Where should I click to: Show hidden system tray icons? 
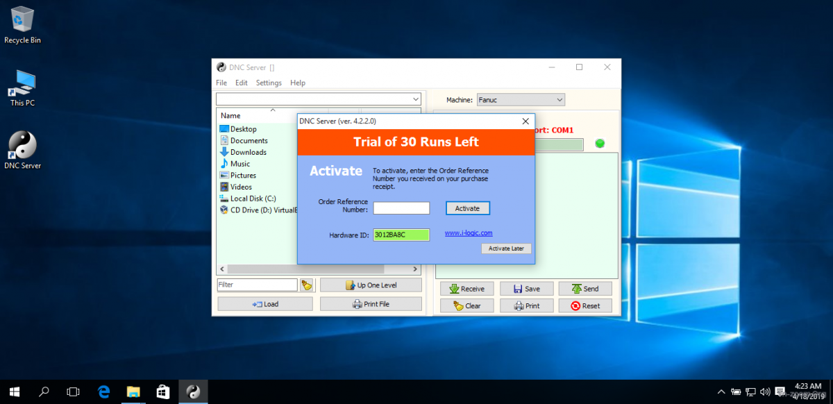point(721,392)
